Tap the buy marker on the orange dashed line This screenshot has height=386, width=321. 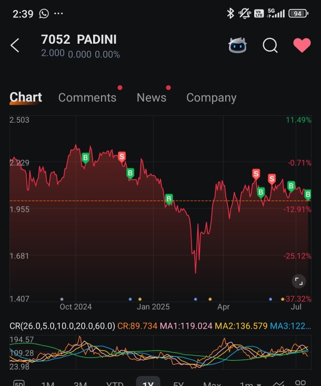(169, 199)
